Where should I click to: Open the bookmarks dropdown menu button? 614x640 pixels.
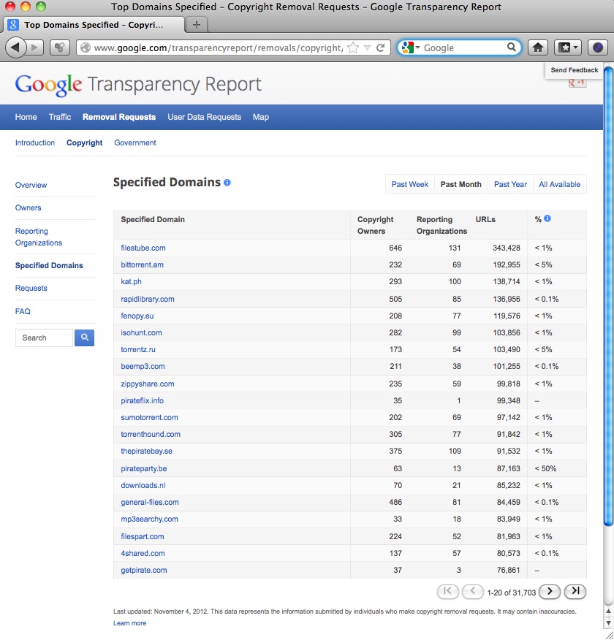[569, 47]
